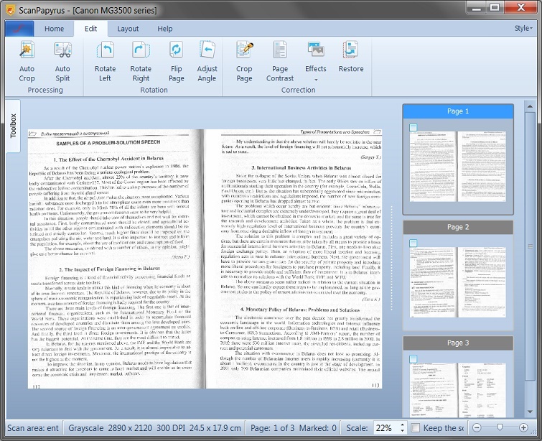Expand the Effects dropdown menu

pyautogui.click(x=315, y=78)
